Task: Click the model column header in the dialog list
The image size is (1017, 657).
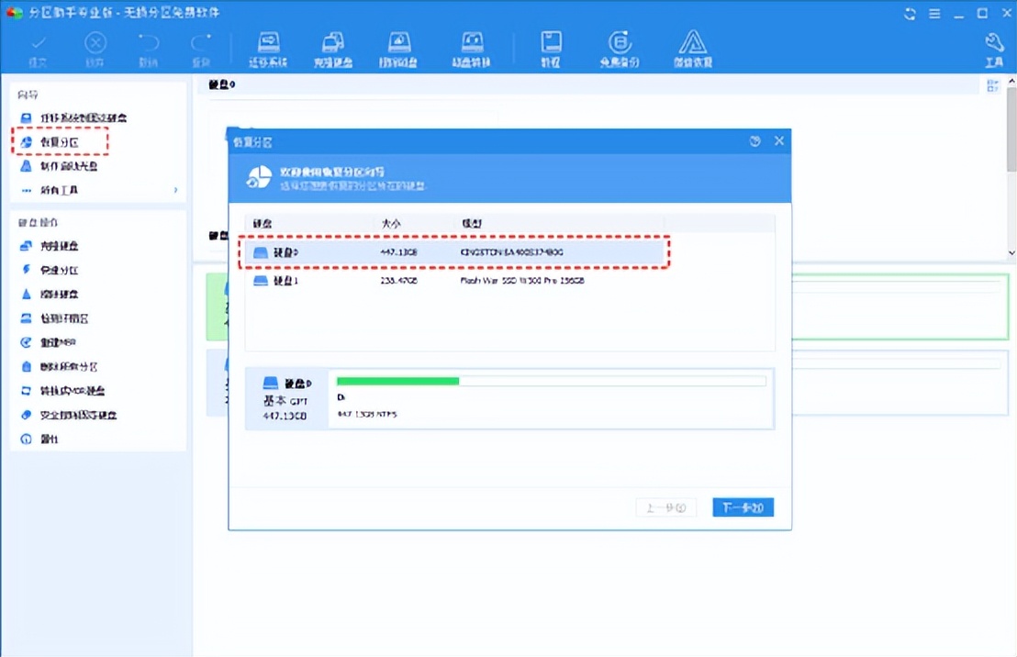Action: pyautogui.click(x=472, y=224)
